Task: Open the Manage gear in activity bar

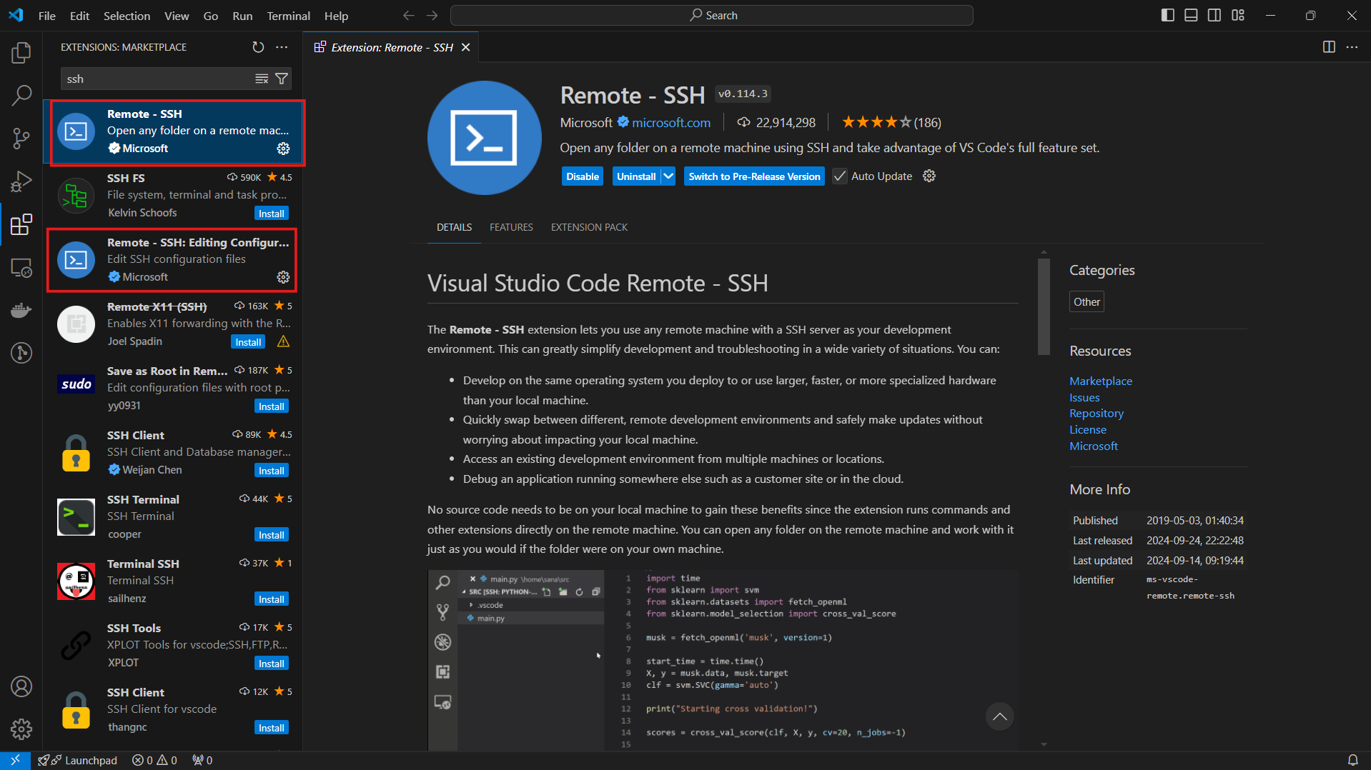Action: coord(21,729)
